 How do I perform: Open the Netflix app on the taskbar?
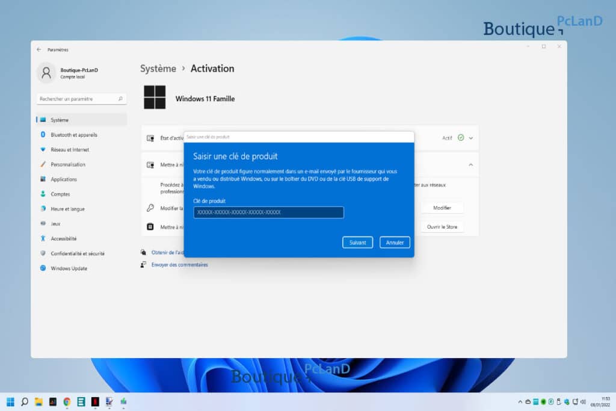click(95, 401)
